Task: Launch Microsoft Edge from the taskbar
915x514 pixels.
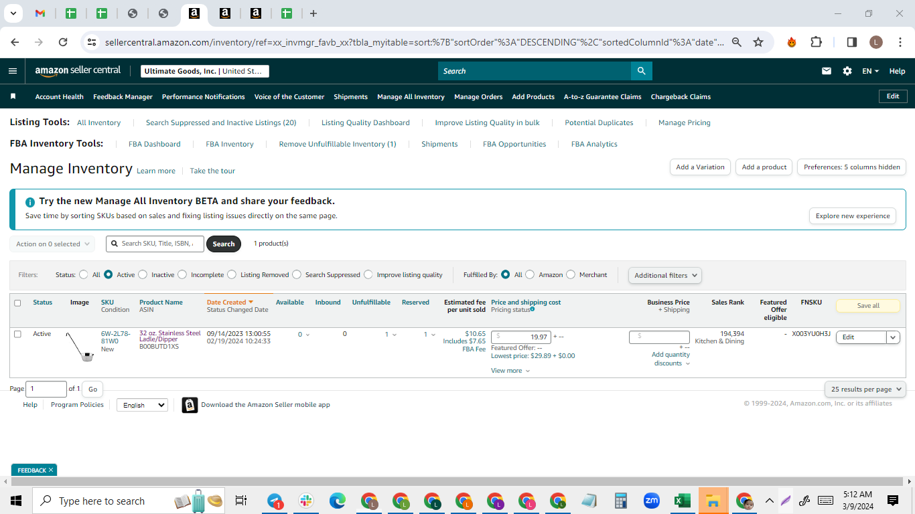Action: click(x=338, y=501)
